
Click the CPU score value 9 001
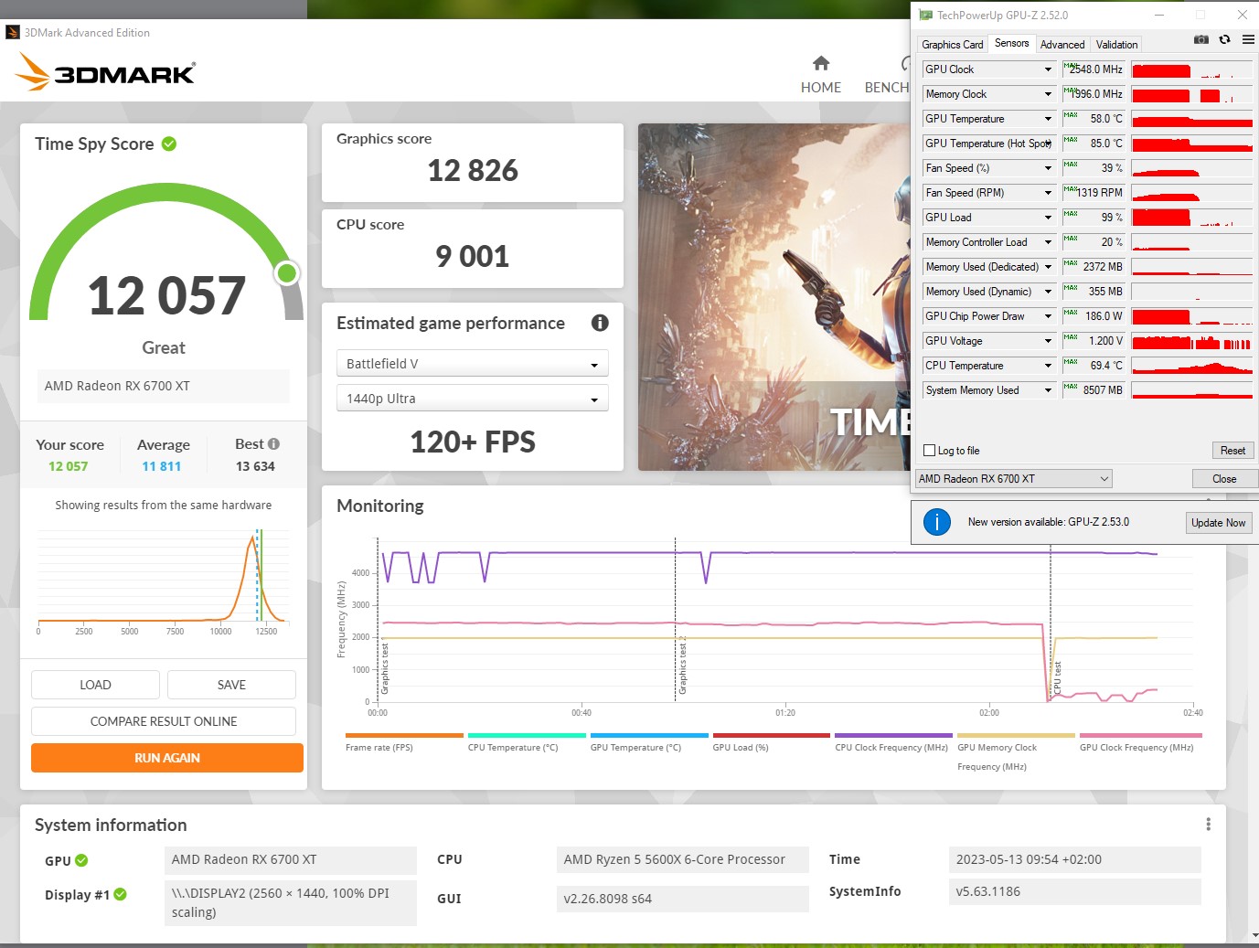tap(473, 256)
